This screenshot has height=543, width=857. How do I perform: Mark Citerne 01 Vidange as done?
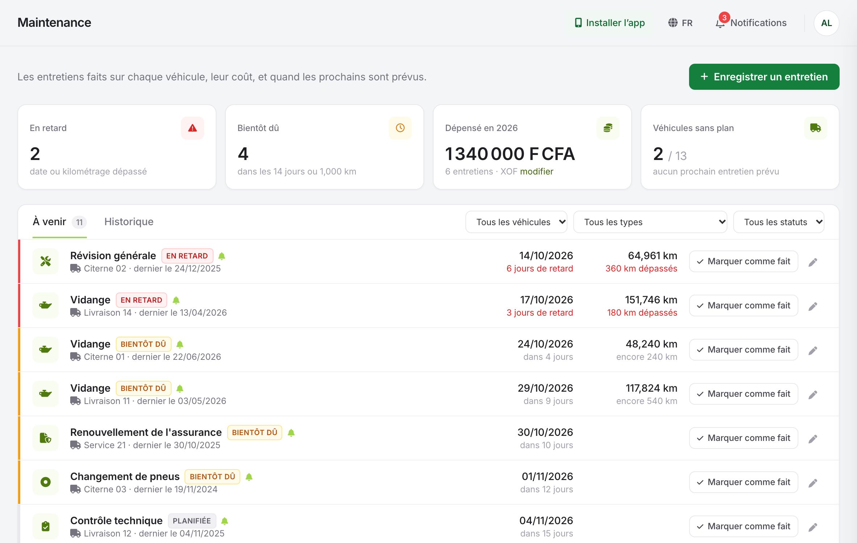pos(744,350)
